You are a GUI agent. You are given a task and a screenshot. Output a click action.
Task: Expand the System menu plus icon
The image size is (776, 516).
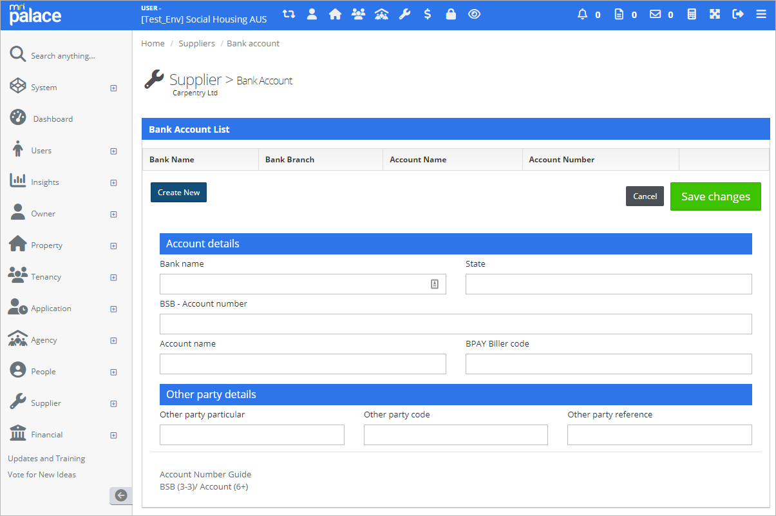[x=113, y=88]
